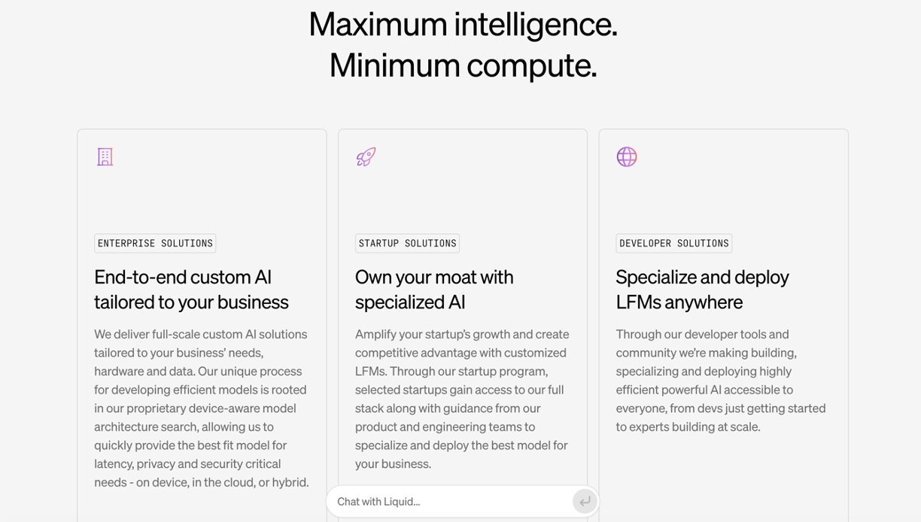This screenshot has height=522, width=921.
Task: Open "Own your moat with specialized AI" heading
Action: (434, 290)
